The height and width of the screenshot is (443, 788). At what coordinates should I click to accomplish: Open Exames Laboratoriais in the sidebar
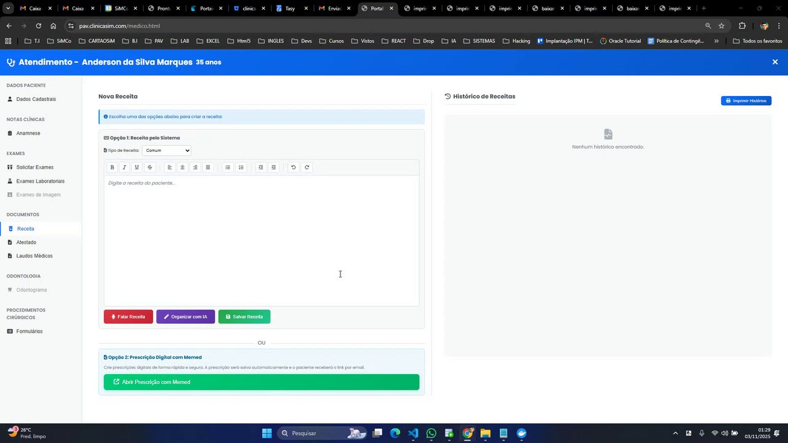[40, 181]
